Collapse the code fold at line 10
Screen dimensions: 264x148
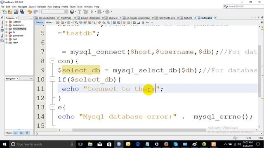(x=52, y=79)
